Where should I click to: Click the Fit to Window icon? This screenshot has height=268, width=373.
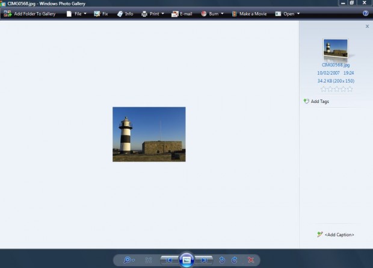(x=149, y=260)
